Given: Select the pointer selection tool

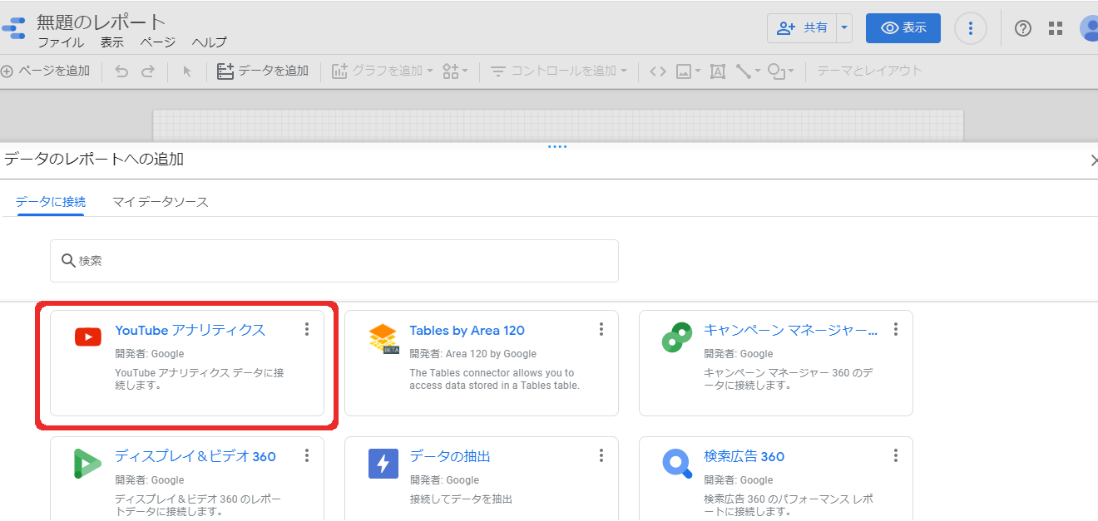Looking at the screenshot, I should 187,71.
